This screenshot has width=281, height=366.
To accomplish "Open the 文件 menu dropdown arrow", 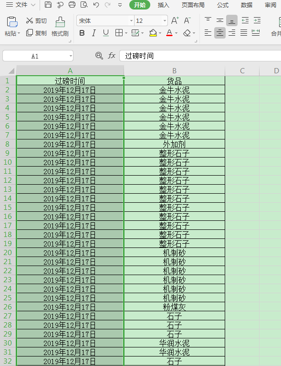I will click(33, 5).
